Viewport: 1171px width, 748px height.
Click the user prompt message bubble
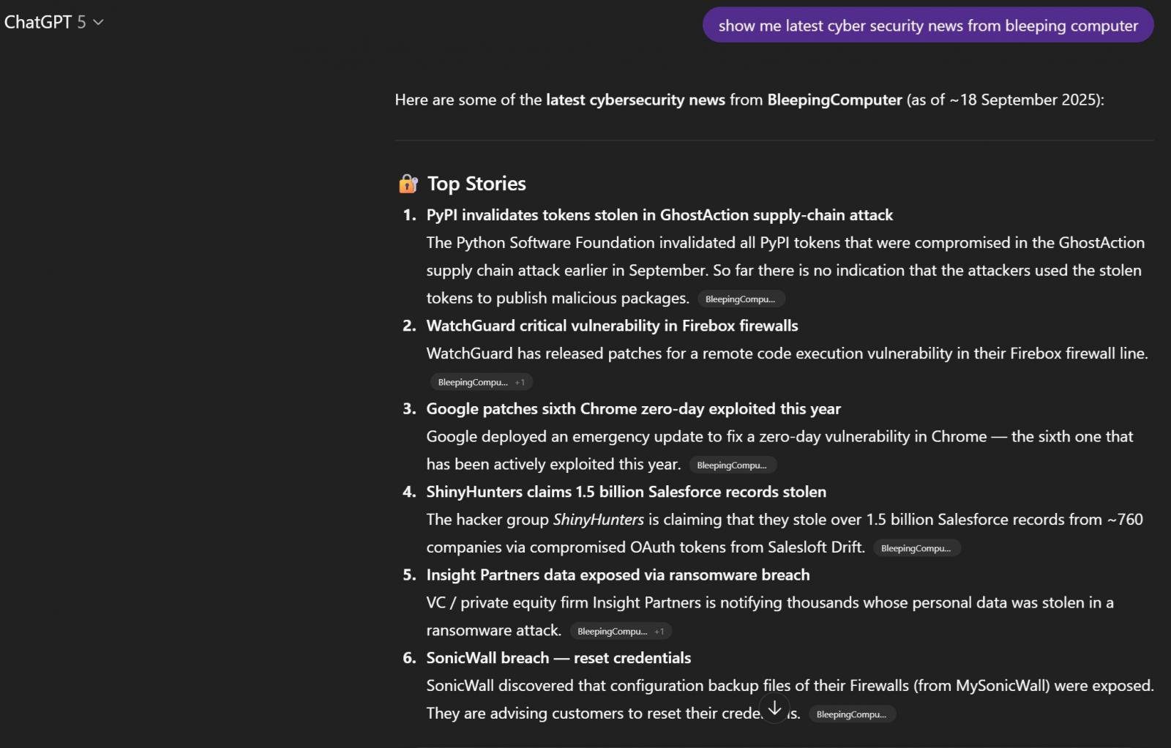click(x=927, y=26)
